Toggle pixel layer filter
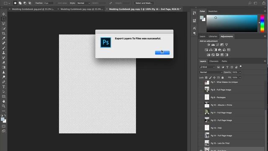Image resolution: width=268 pixels, height=151 pixels. [218, 67]
